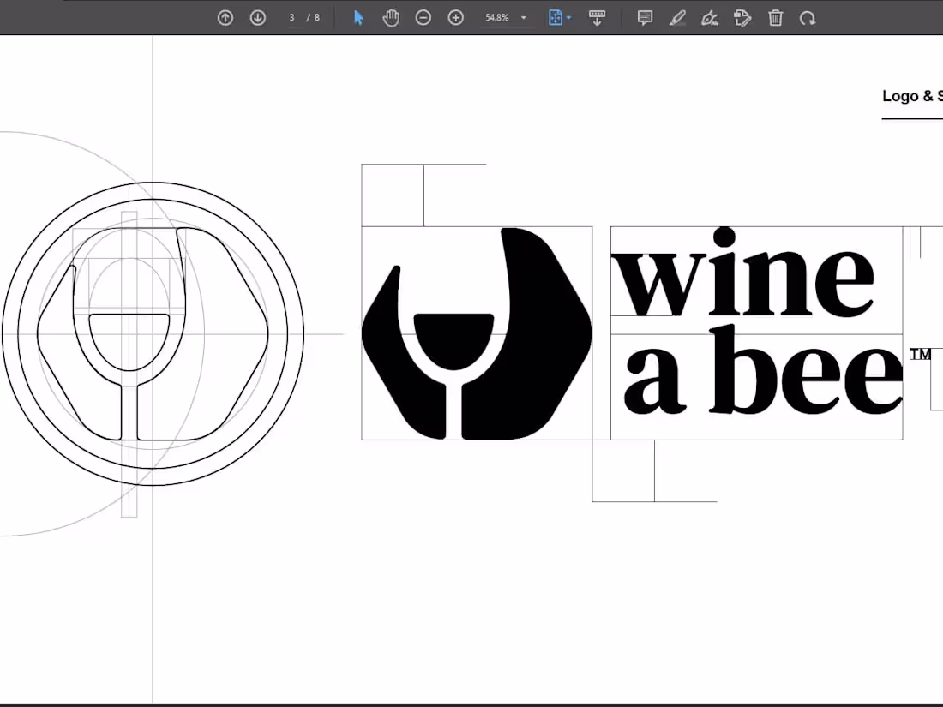Zoom out using the minus button
The image size is (943, 707).
(423, 17)
